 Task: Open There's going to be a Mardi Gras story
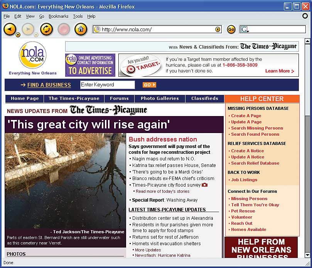[167, 172]
